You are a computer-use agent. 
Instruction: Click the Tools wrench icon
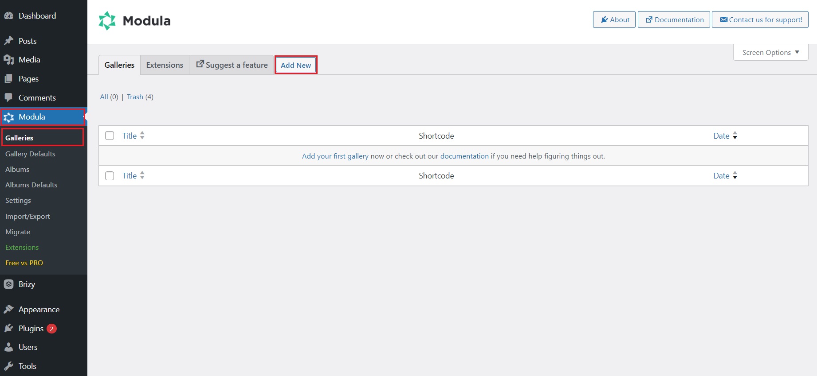[x=8, y=366]
